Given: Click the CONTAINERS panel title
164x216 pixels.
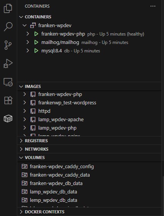Looking at the screenshot, I should coord(37,6).
